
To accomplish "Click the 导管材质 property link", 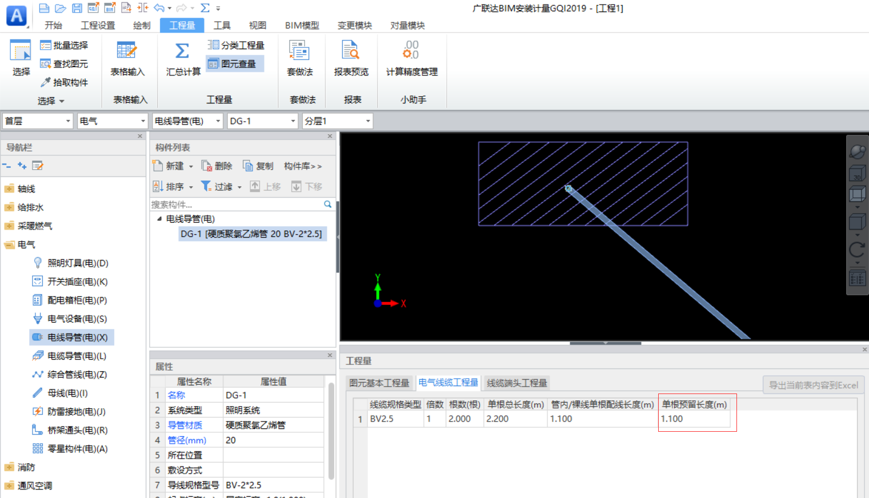I will click(x=186, y=425).
